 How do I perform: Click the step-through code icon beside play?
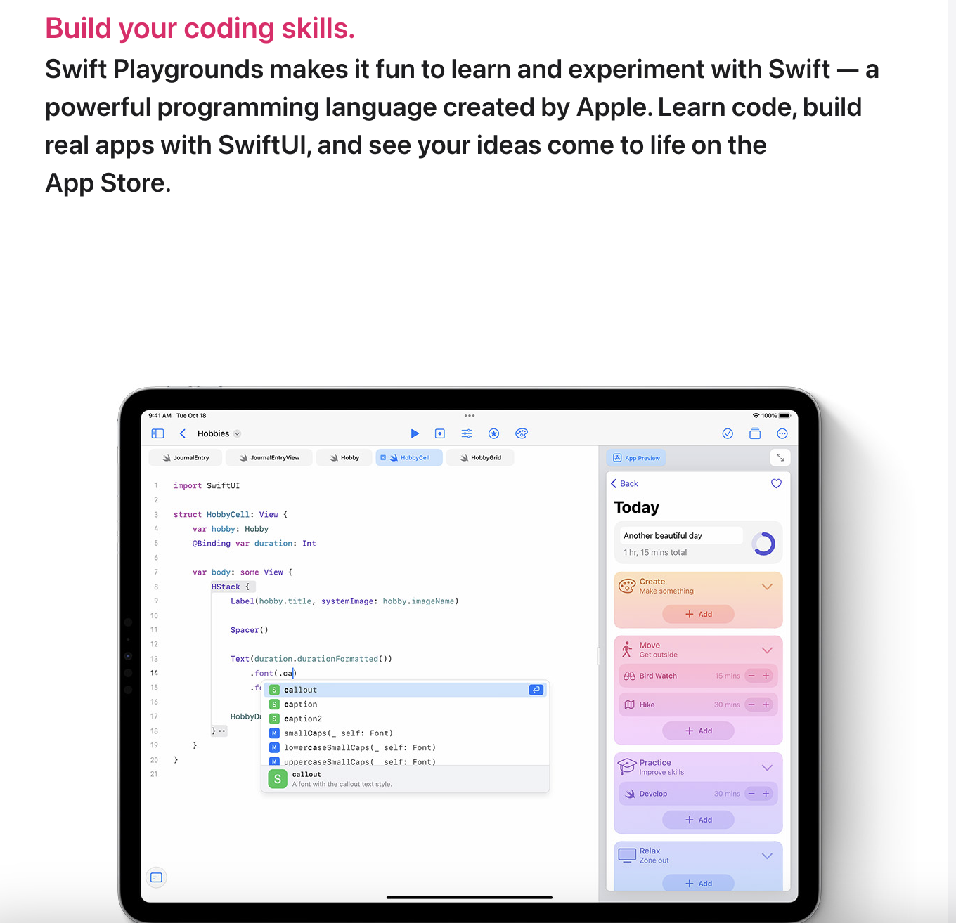(x=440, y=433)
